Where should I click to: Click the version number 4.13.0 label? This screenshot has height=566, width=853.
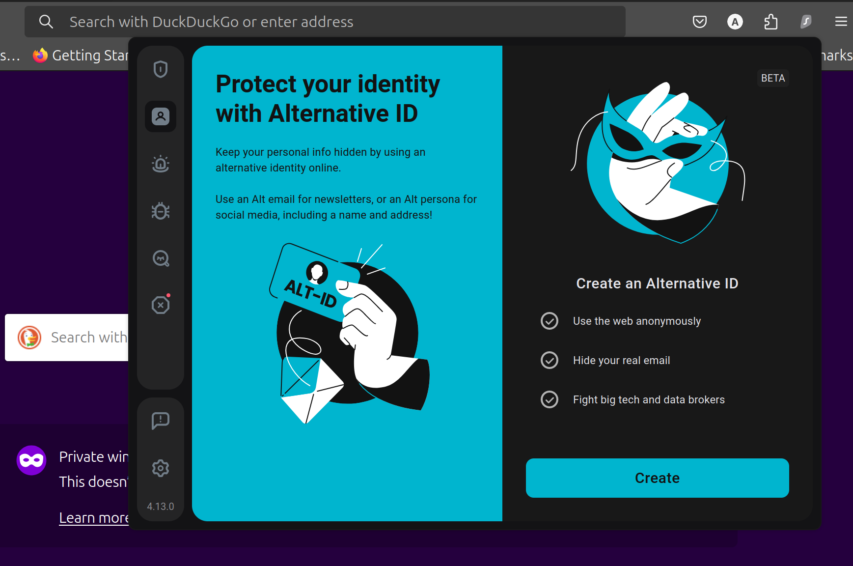[x=160, y=506]
